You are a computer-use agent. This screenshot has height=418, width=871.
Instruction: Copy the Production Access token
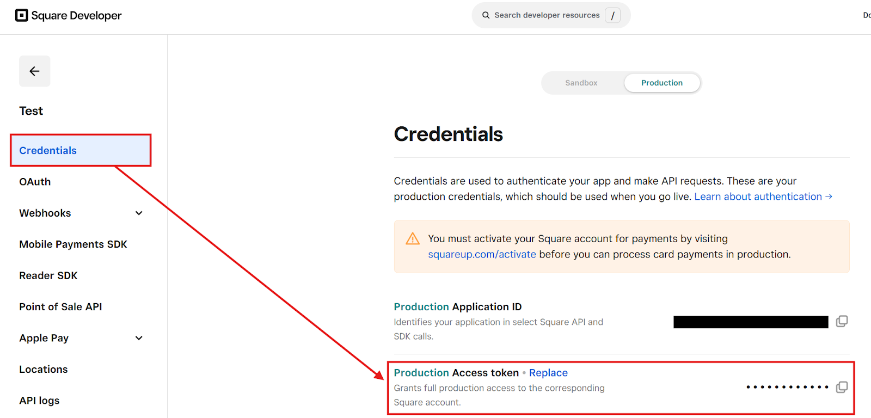coord(842,388)
